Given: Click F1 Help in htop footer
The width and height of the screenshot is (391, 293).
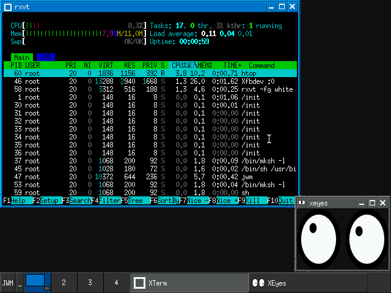Looking at the screenshot, I should pyautogui.click(x=18, y=201).
